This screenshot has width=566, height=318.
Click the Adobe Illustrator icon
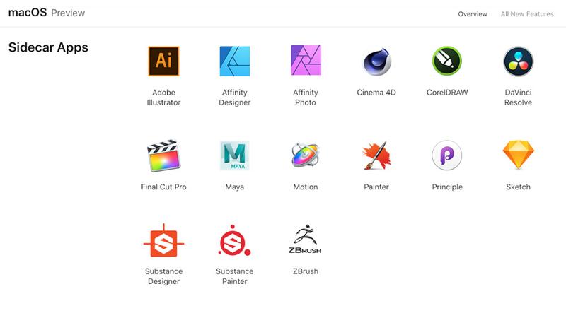click(163, 61)
